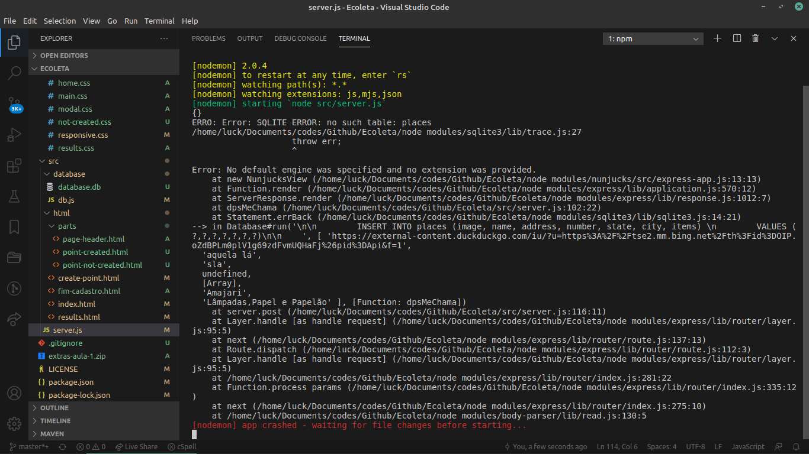Collapse the src folder
This screenshot has width=809, height=454.
(x=104, y=161)
